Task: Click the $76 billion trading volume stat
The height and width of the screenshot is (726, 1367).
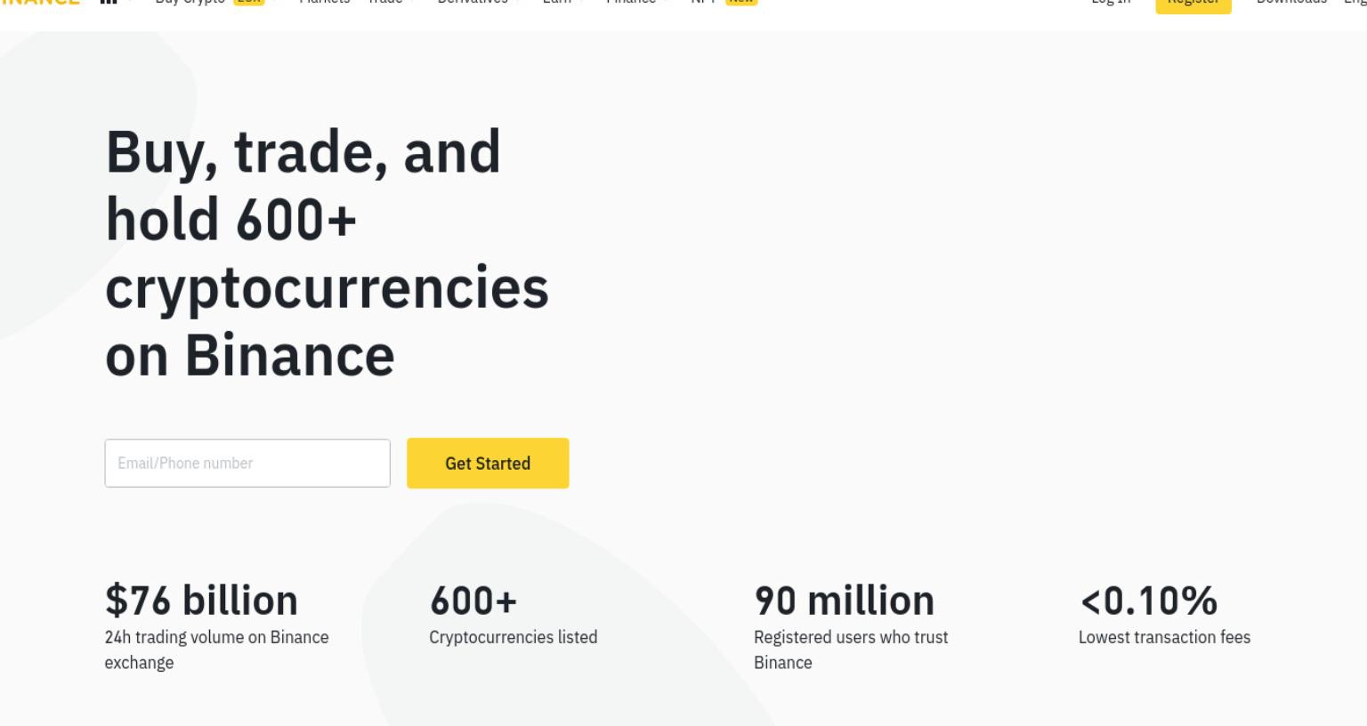Action: point(217,626)
